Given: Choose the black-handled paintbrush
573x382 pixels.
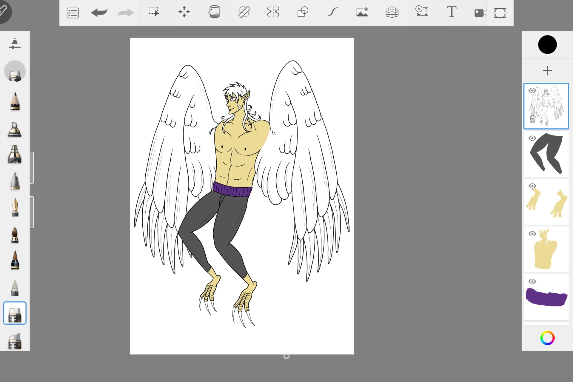Looking at the screenshot, I should (15, 260).
